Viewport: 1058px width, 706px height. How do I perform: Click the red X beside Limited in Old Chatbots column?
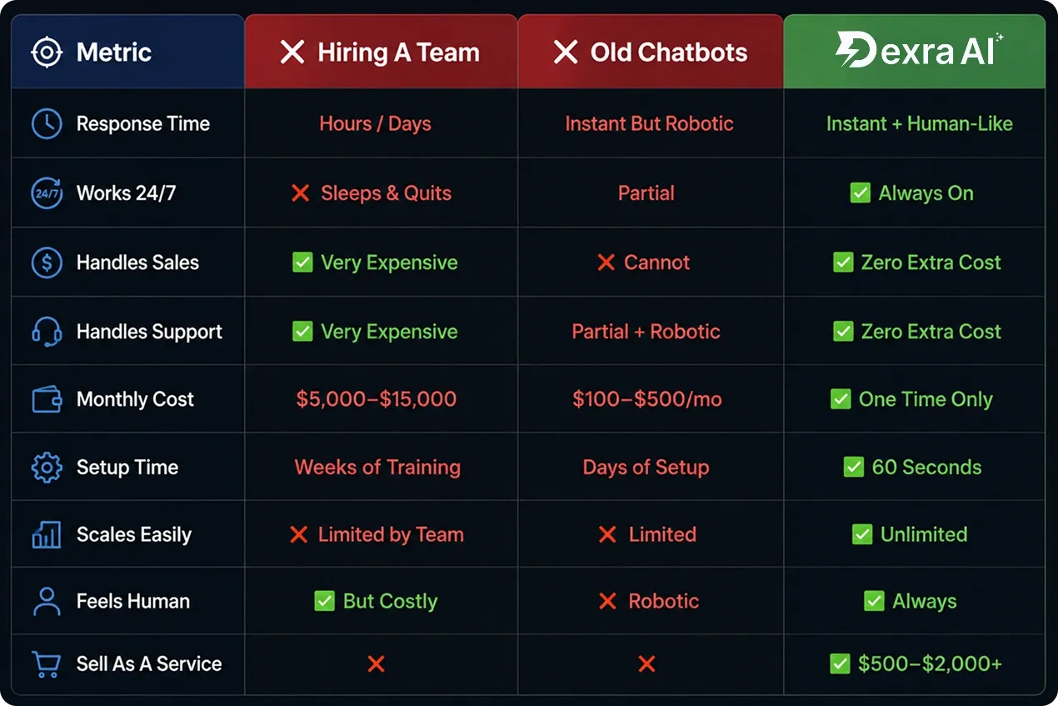[608, 534]
